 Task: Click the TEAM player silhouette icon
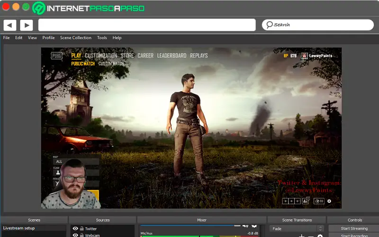click(58, 173)
